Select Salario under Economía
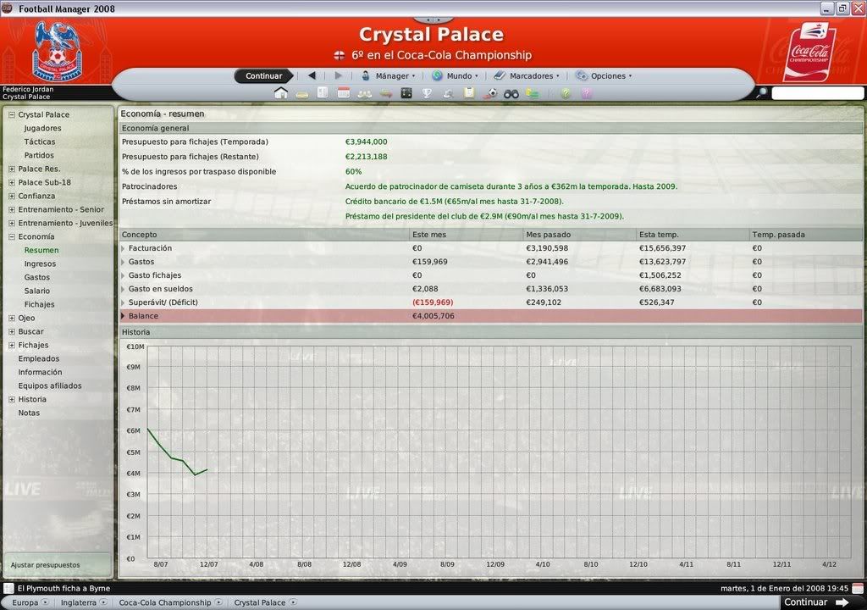 pos(37,291)
